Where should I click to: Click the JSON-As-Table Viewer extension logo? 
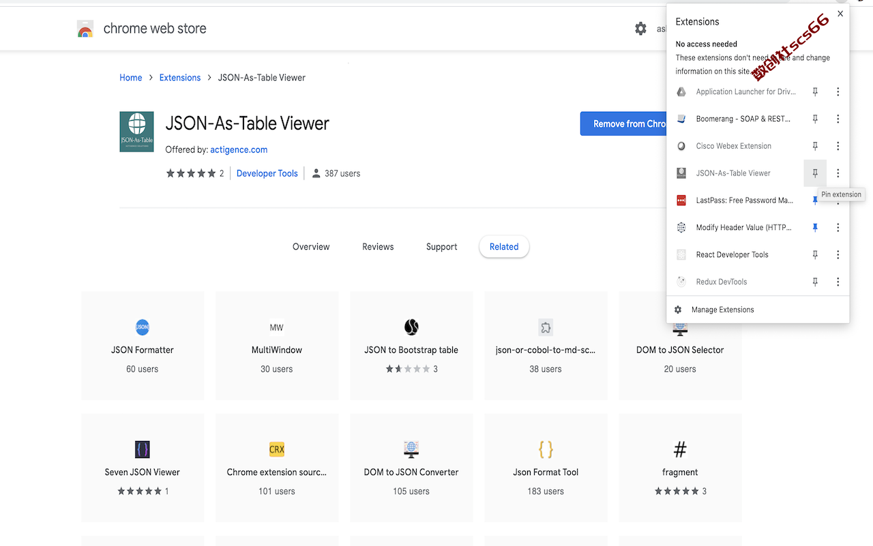(136, 132)
